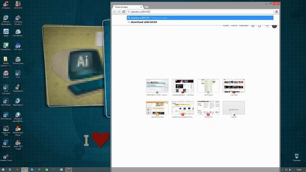The image size is (306, 172).
Task: Open the Stereoscopic Player desktop icon
Action: pos(18,131)
